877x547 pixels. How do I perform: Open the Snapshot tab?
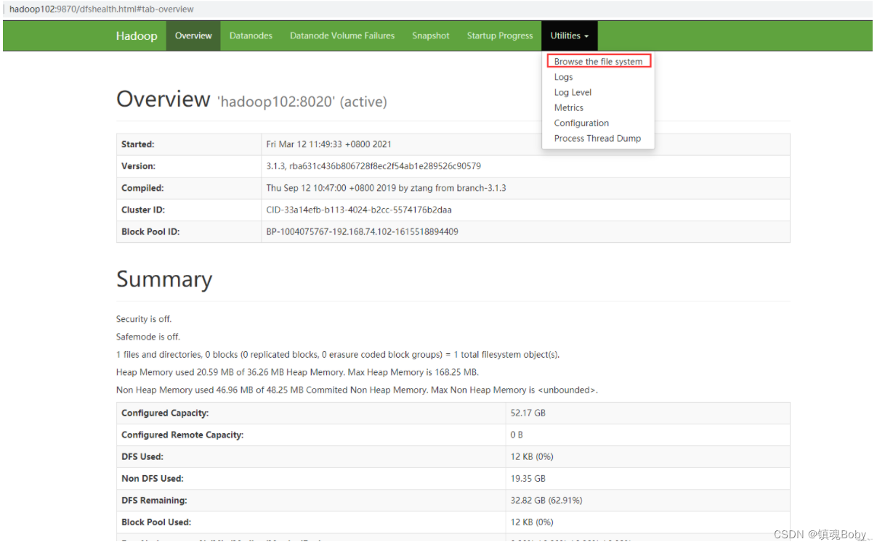coord(431,35)
